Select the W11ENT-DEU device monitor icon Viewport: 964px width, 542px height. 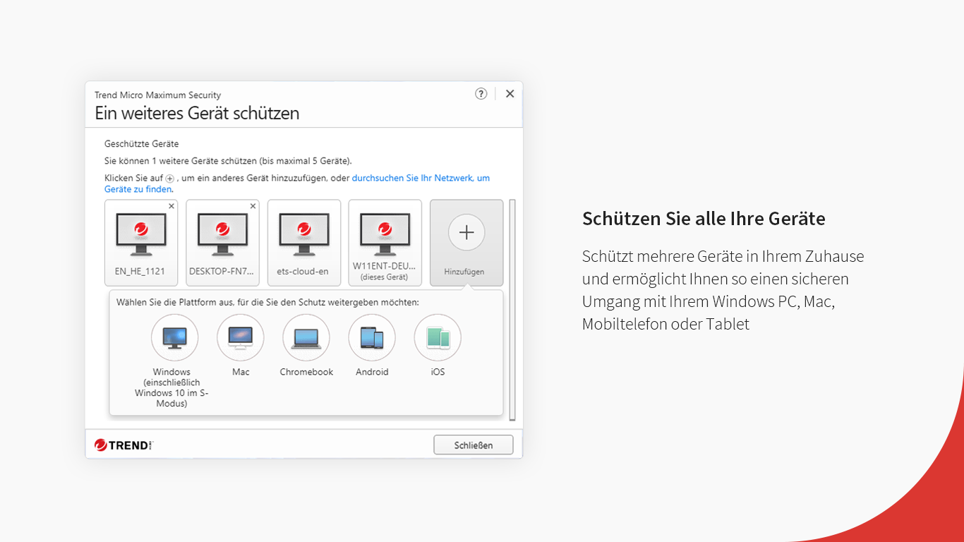click(x=385, y=234)
